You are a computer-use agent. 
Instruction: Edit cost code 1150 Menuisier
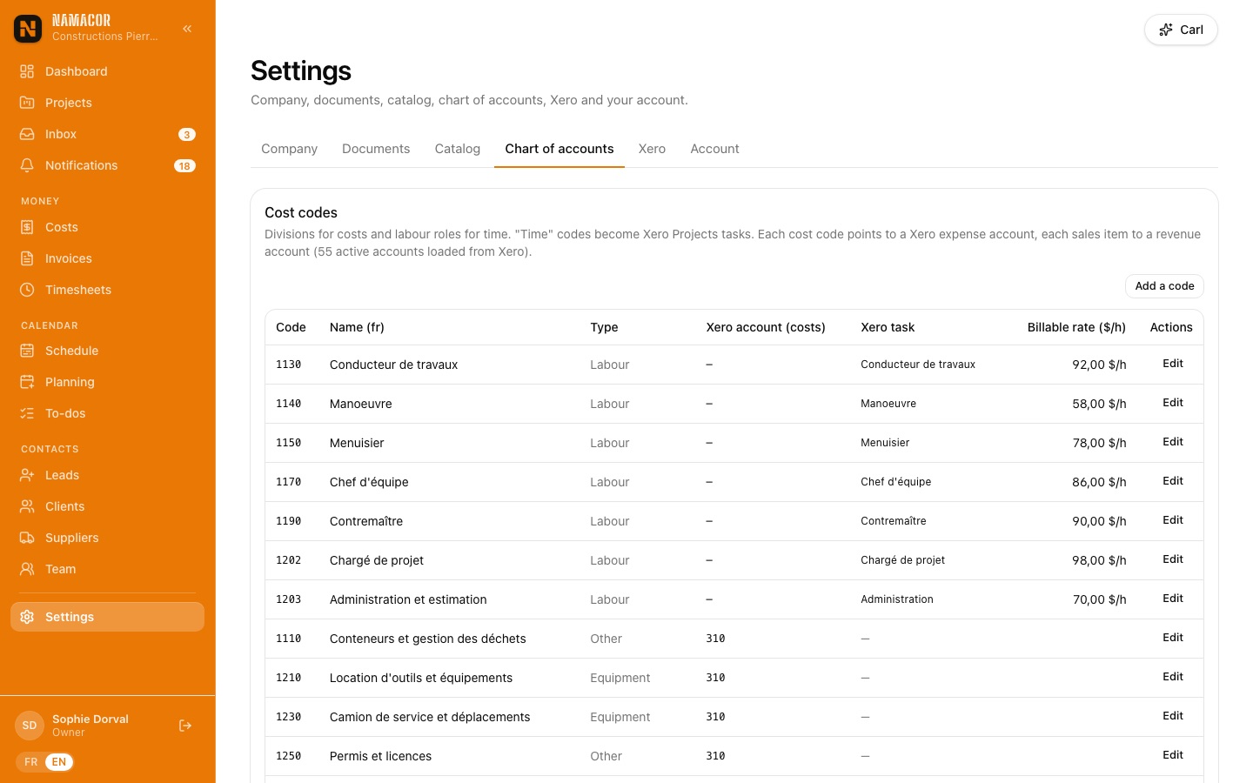[1173, 442]
